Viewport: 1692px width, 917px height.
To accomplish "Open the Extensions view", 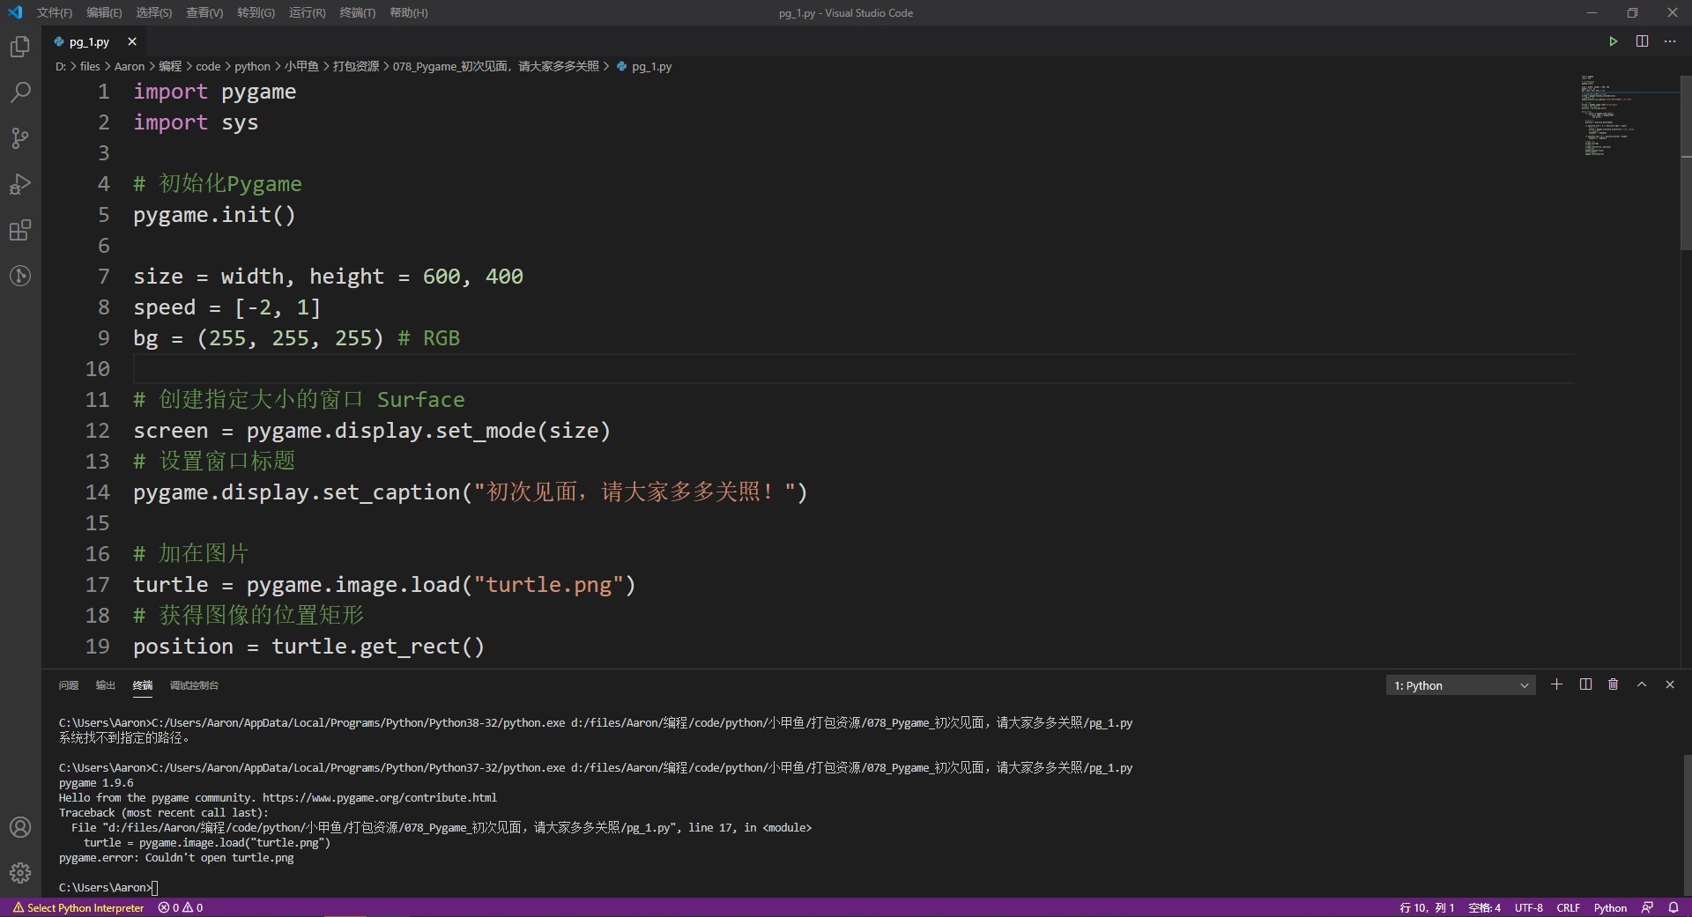I will (x=19, y=230).
